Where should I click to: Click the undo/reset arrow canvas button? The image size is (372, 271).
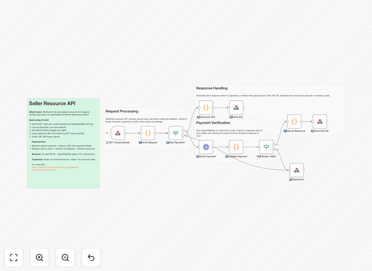pos(91,258)
